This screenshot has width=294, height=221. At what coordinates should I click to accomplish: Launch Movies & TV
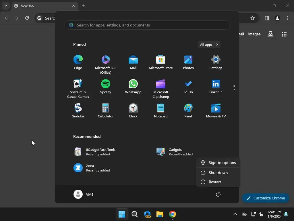tap(216, 111)
